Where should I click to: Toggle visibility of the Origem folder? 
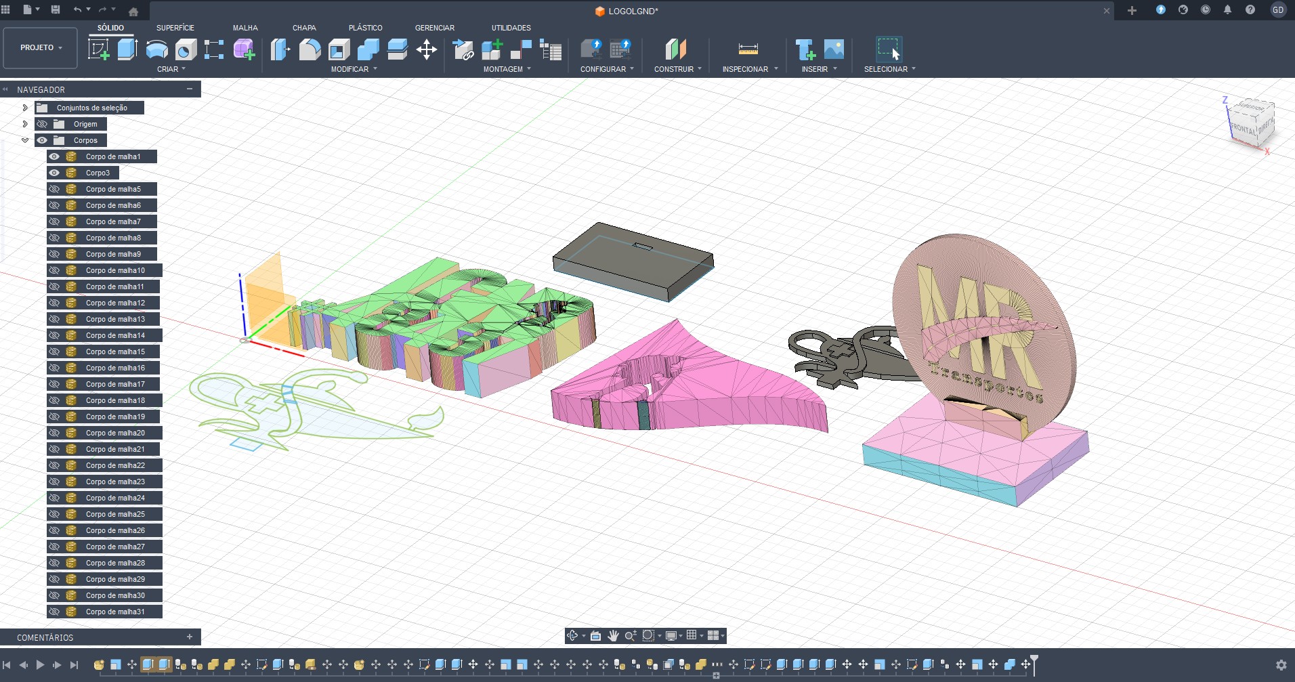(41, 124)
